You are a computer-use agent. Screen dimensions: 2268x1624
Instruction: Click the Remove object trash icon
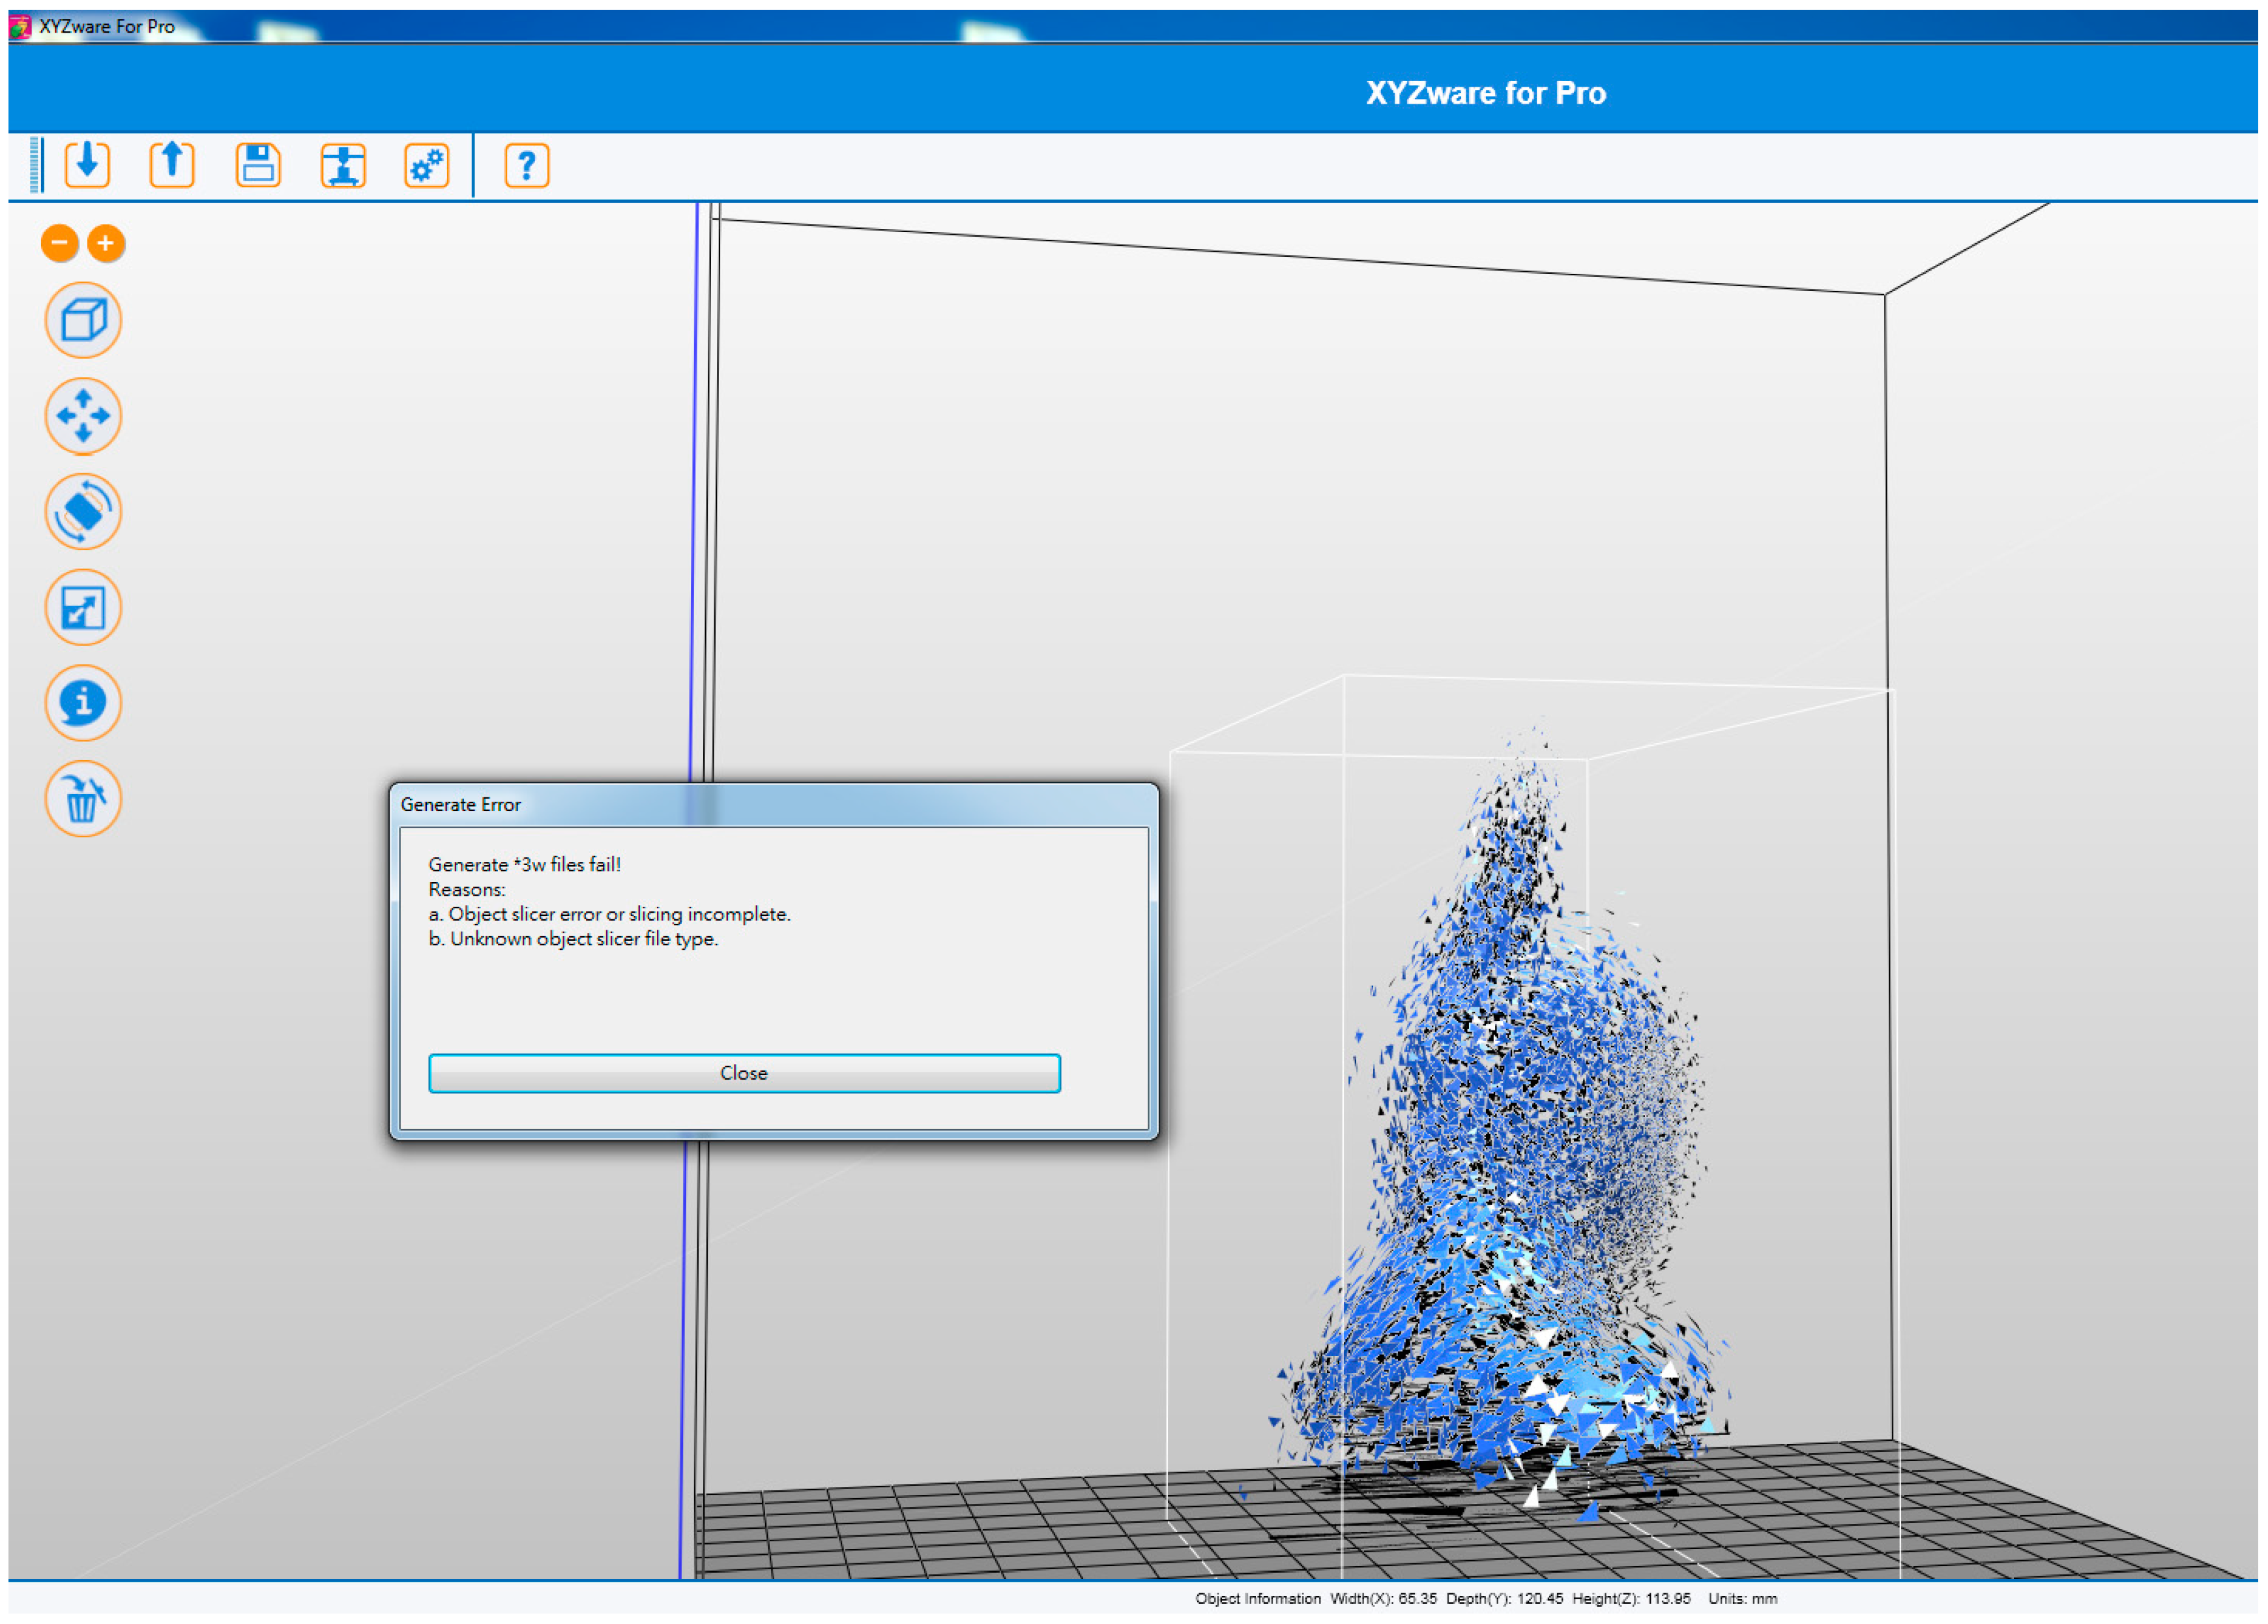[83, 798]
